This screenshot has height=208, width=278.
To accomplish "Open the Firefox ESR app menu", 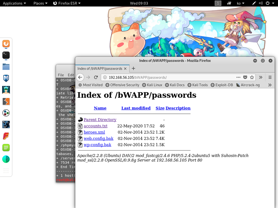I will pyautogui.click(x=67, y=3).
